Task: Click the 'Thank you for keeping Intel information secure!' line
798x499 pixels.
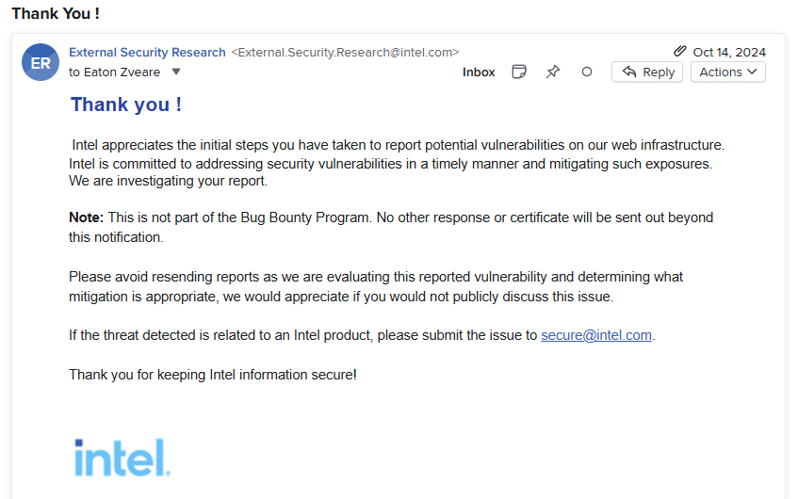Action: [213, 375]
